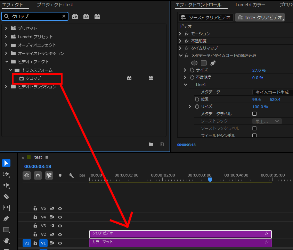Collapse メタデータとタイムコードの焼き込み effect
Viewport: 293px width, 250px height.
pos(180,55)
